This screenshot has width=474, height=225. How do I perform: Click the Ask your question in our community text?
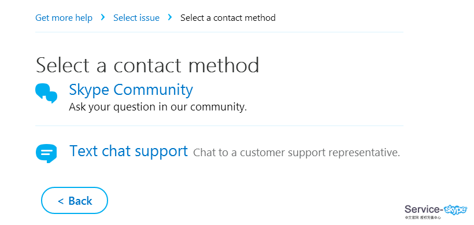click(x=158, y=107)
